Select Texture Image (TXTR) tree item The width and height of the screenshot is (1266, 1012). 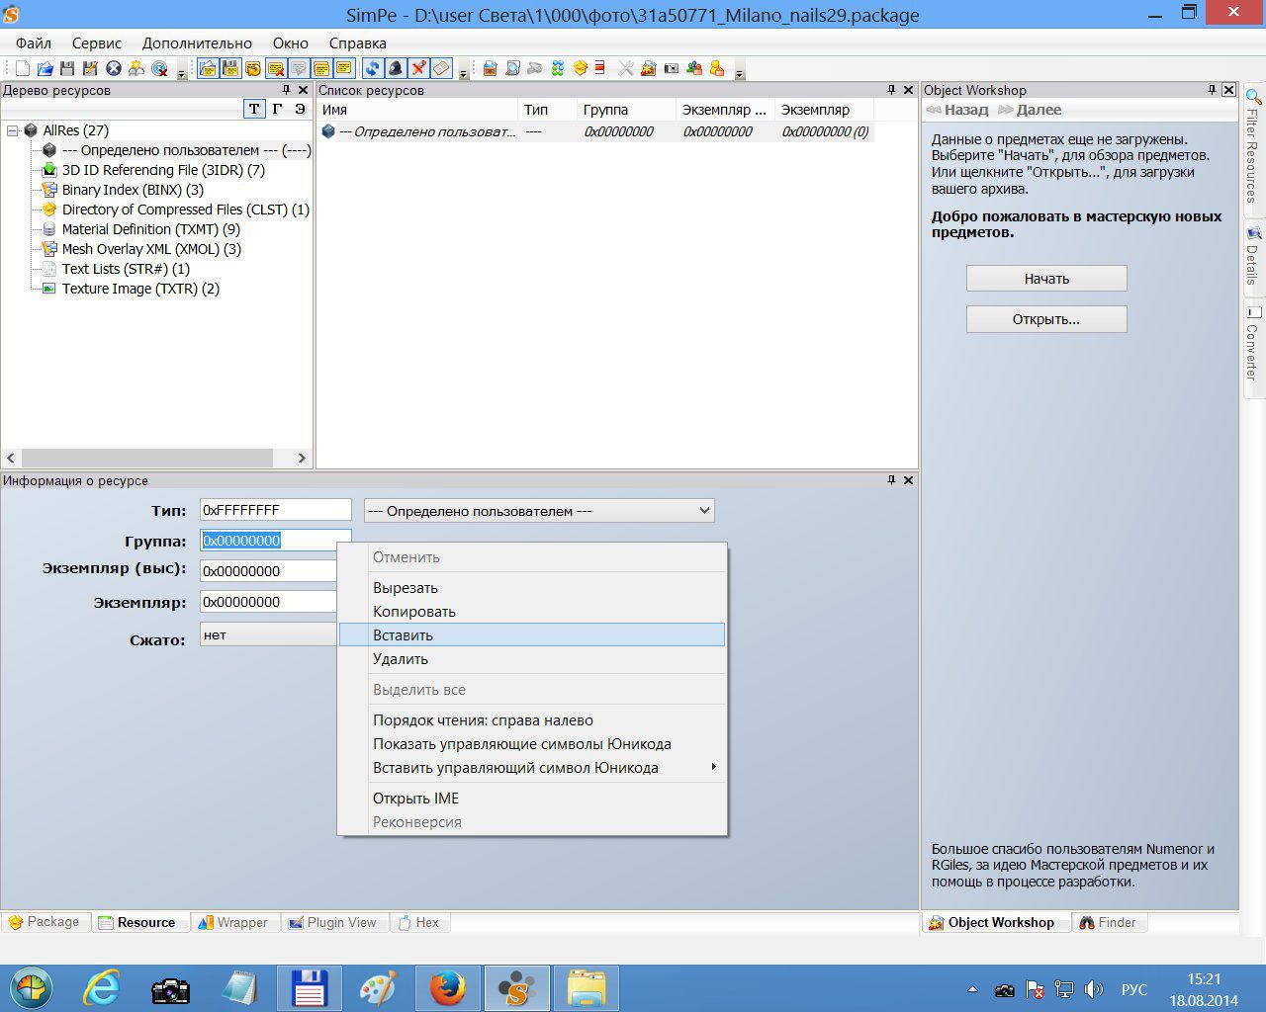point(140,289)
